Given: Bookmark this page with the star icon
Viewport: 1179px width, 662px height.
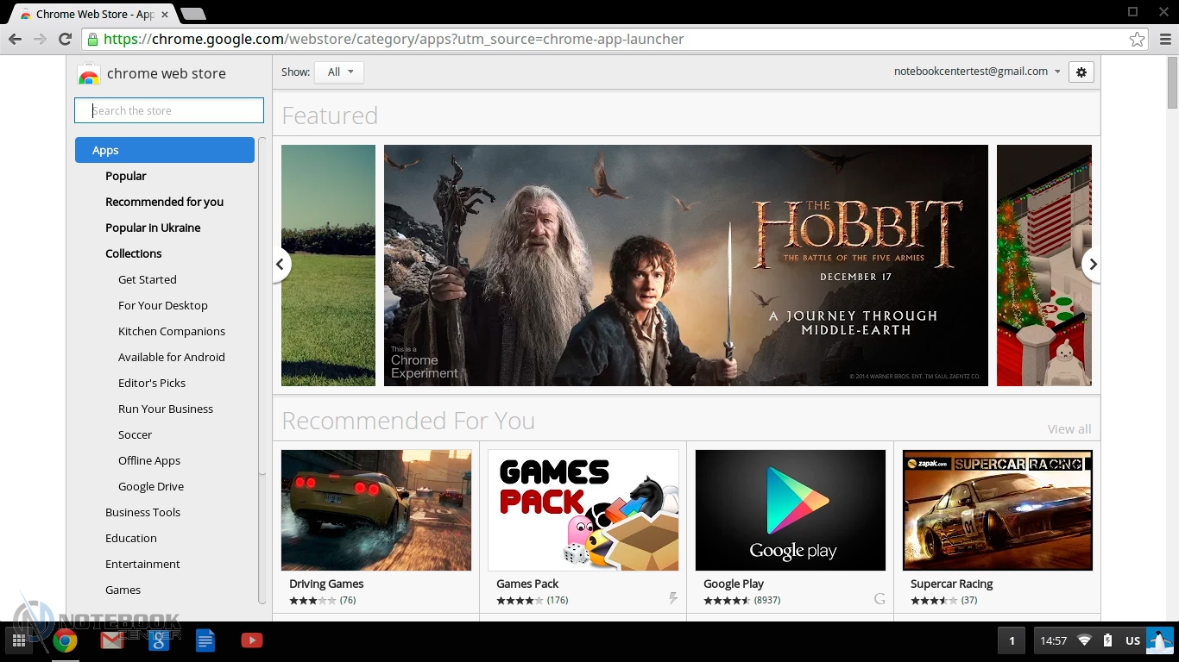Looking at the screenshot, I should (x=1137, y=40).
